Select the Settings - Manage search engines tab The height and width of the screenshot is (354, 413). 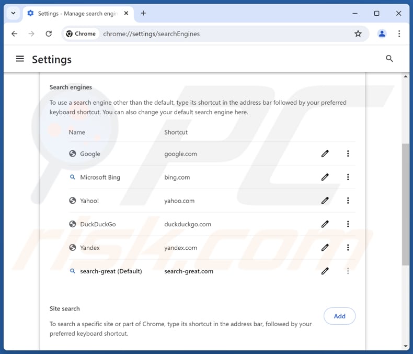point(73,13)
